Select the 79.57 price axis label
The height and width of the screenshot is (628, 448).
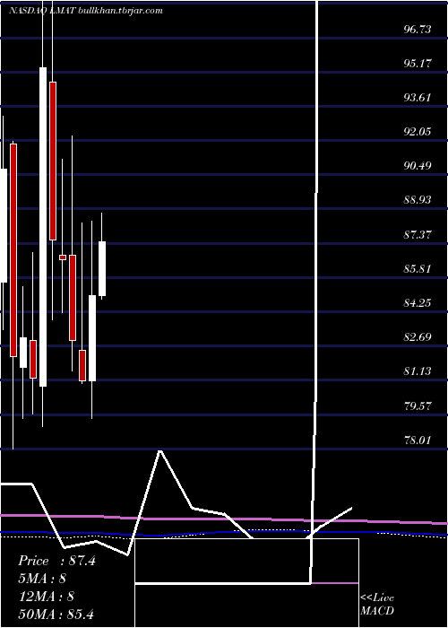pyautogui.click(x=418, y=406)
